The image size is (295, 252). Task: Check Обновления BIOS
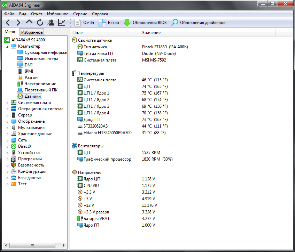click(x=145, y=23)
